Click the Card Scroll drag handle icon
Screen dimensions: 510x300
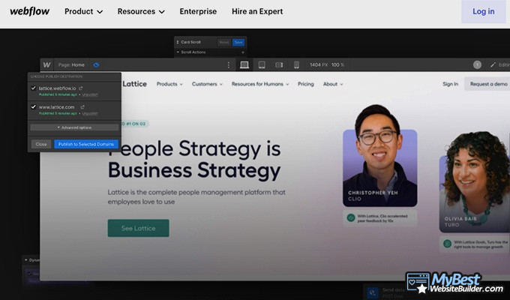coord(178,42)
